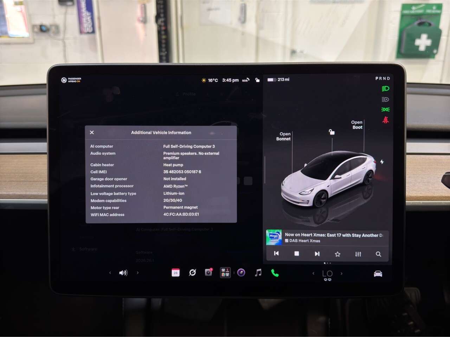450x337 pixels.
Task: Tap the padlock icon in the status bar
Action: (x=257, y=80)
